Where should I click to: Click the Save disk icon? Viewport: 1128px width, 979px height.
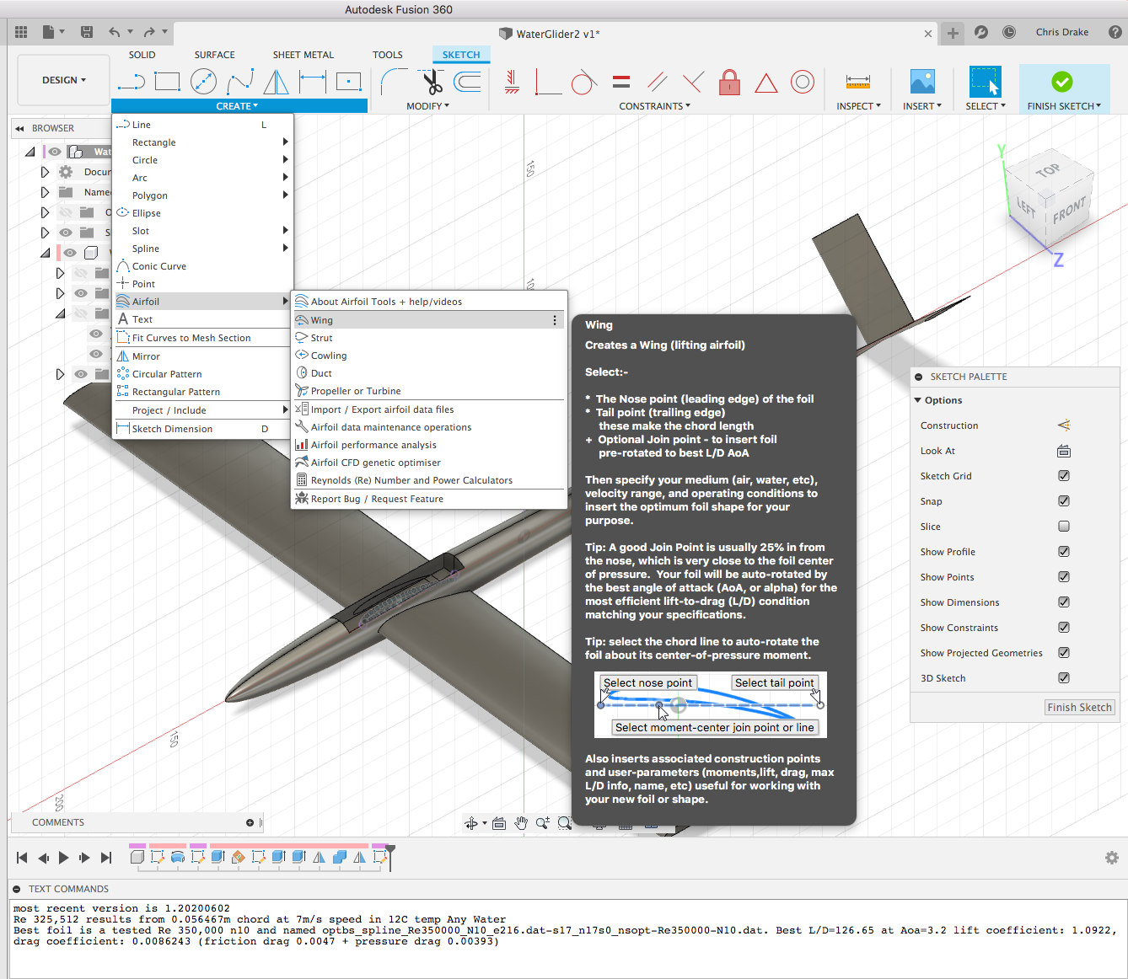(87, 32)
